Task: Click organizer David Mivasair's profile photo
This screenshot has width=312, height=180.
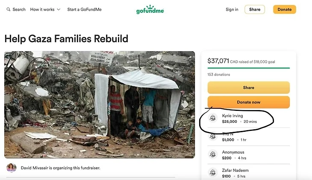Action: coord(12,168)
